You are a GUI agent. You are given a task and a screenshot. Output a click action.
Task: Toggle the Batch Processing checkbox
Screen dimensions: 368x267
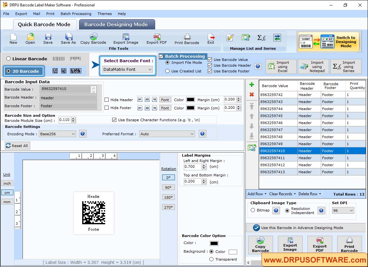(161, 56)
